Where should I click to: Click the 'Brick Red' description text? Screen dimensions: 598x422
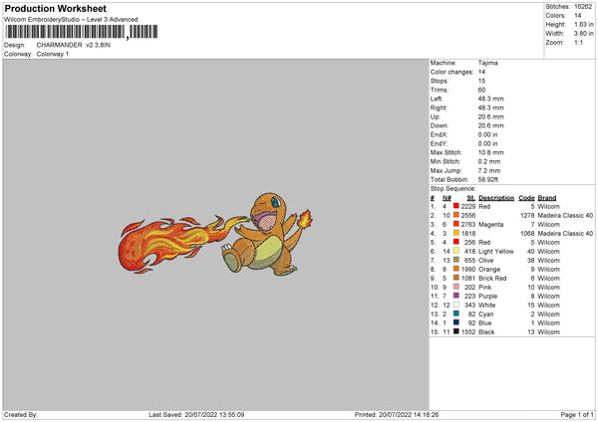click(x=492, y=278)
